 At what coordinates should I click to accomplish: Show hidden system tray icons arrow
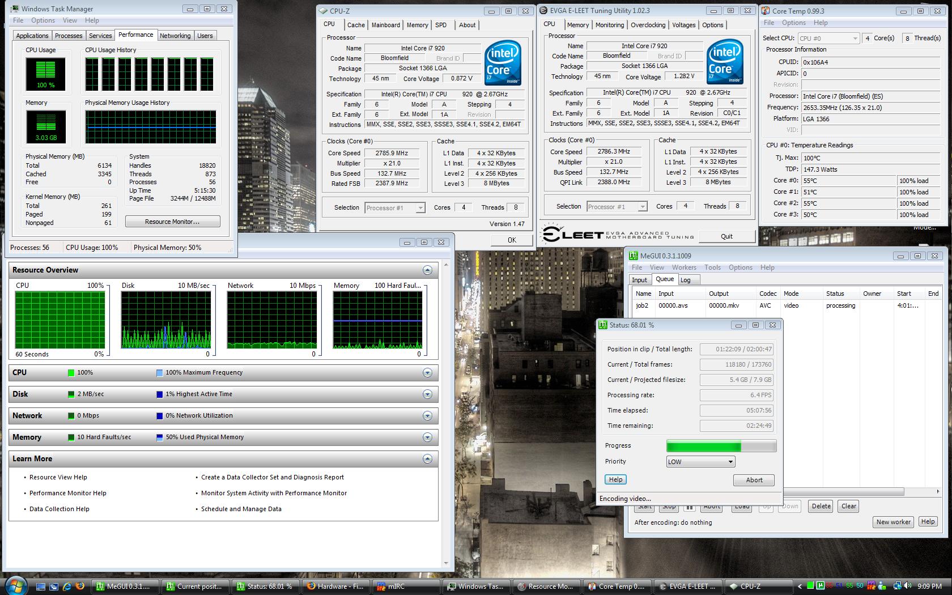(x=800, y=586)
